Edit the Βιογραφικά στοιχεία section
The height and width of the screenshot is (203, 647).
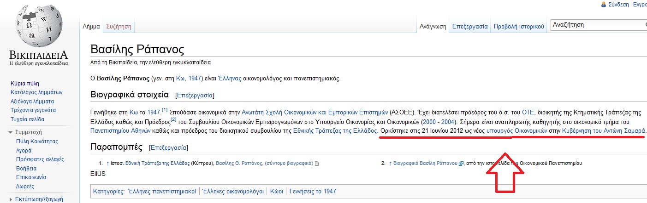pos(194,96)
